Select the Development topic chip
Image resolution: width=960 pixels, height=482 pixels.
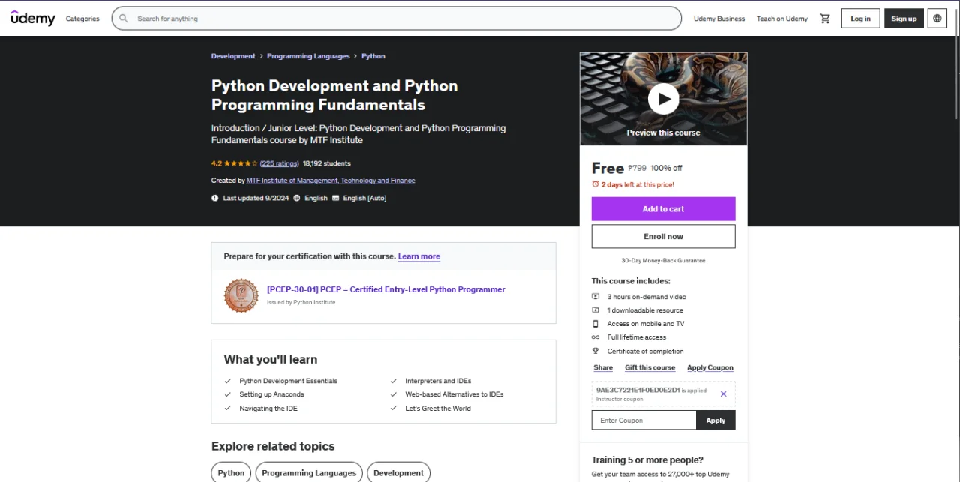pos(399,473)
